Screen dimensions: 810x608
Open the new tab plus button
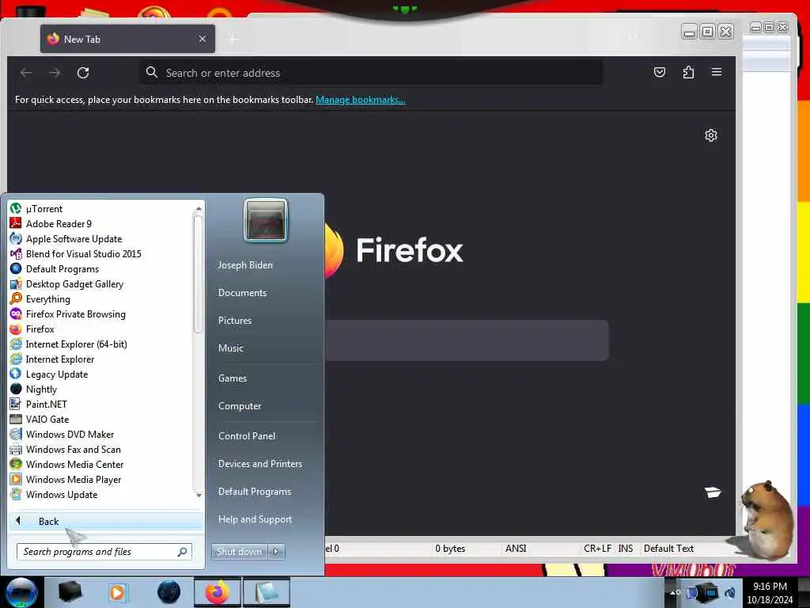point(233,40)
